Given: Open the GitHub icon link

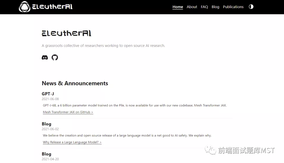Looking at the screenshot, I should pos(55,57).
